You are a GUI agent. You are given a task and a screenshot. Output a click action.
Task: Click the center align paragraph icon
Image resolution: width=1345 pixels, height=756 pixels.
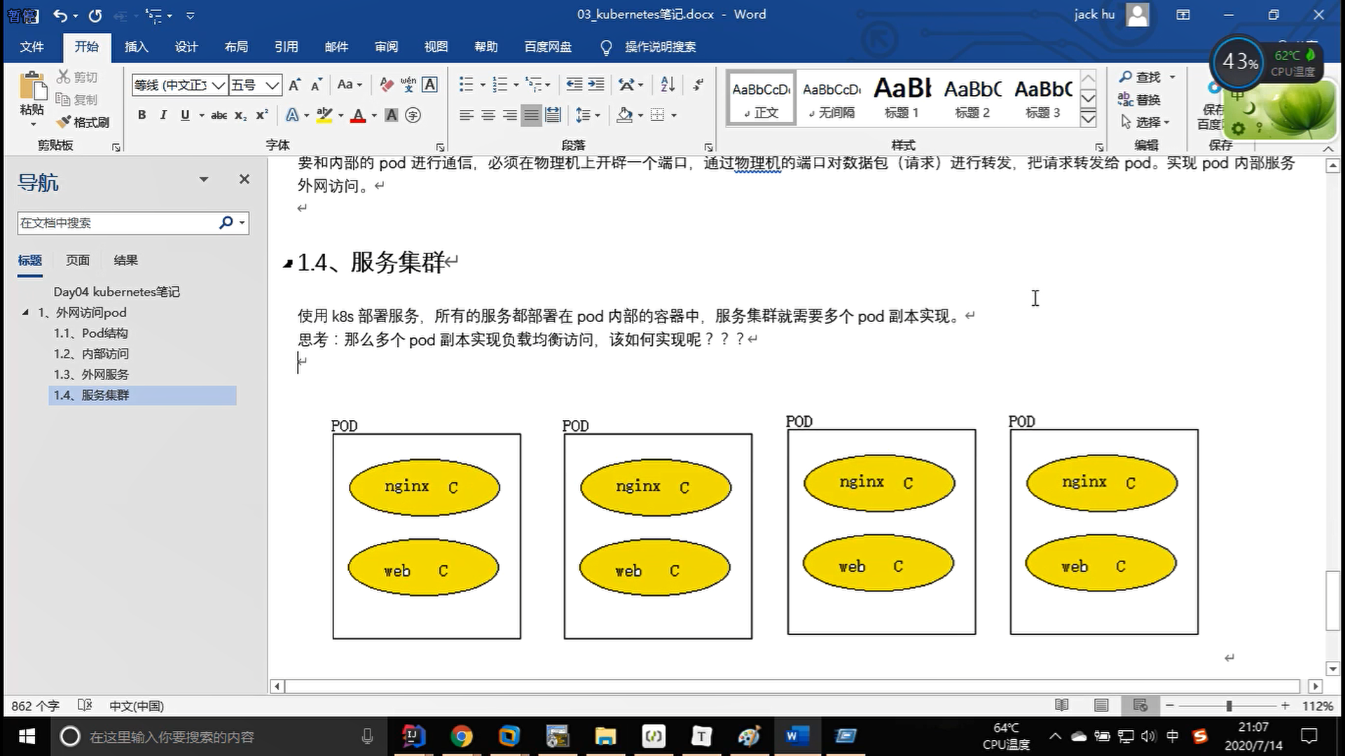click(x=488, y=115)
